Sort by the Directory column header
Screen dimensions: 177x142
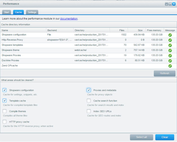pyautogui.click(x=92, y=30)
